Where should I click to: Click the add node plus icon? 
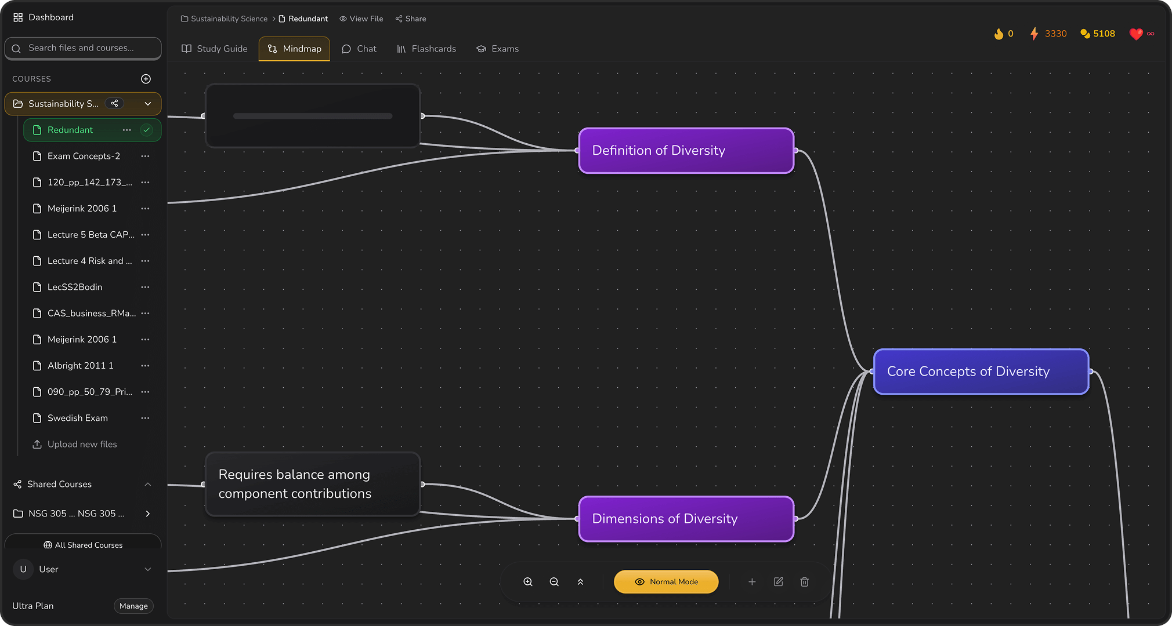point(752,582)
